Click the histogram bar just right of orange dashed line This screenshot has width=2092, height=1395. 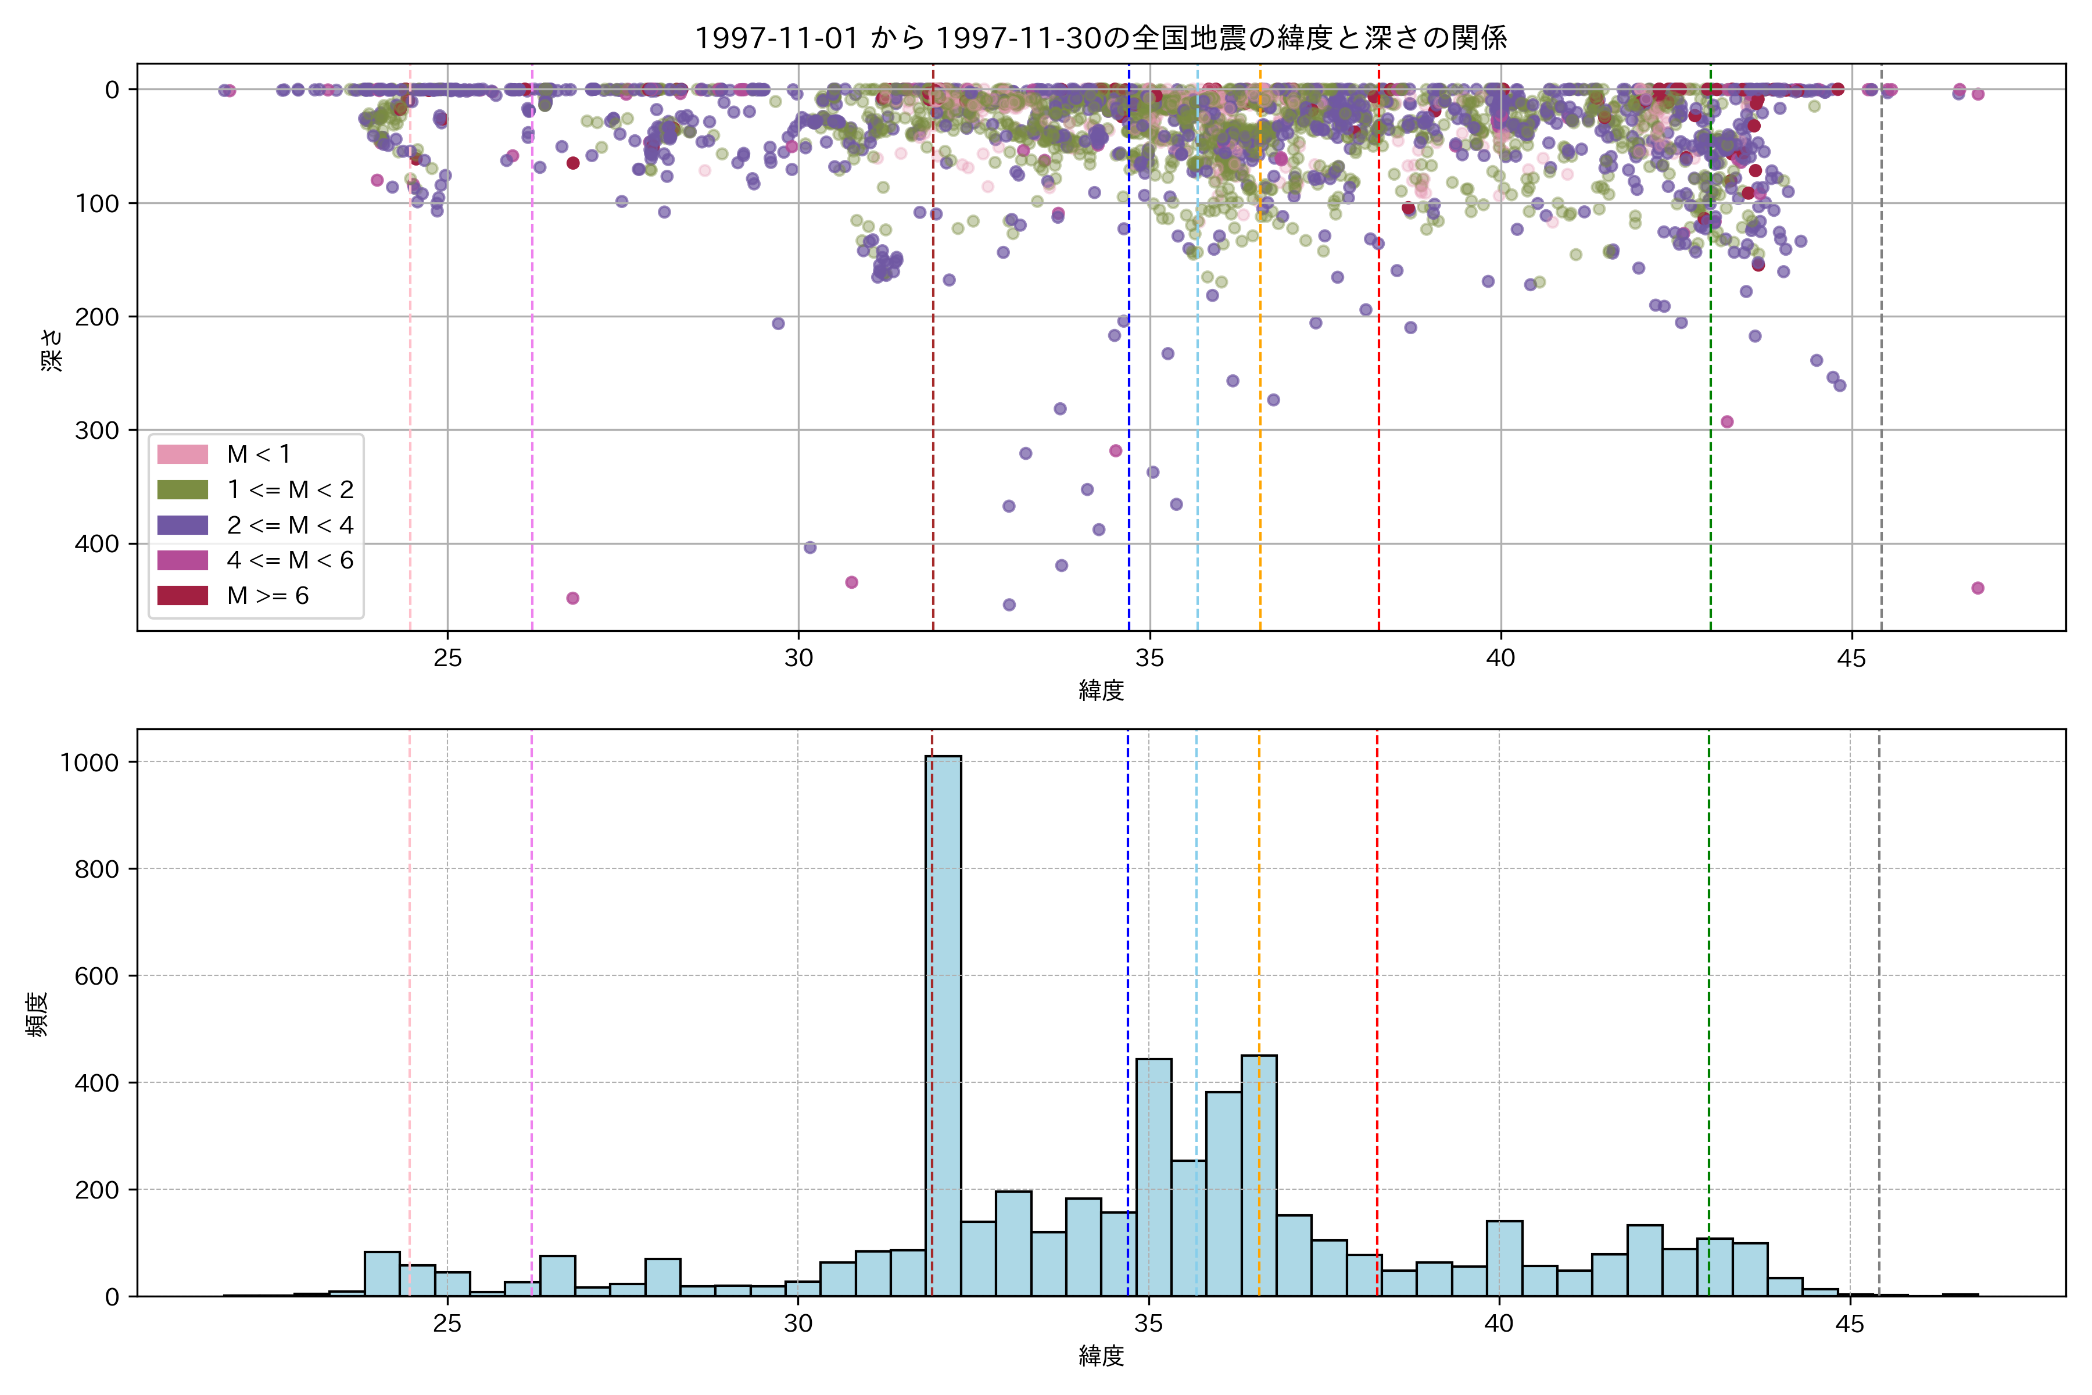(x=1294, y=1255)
